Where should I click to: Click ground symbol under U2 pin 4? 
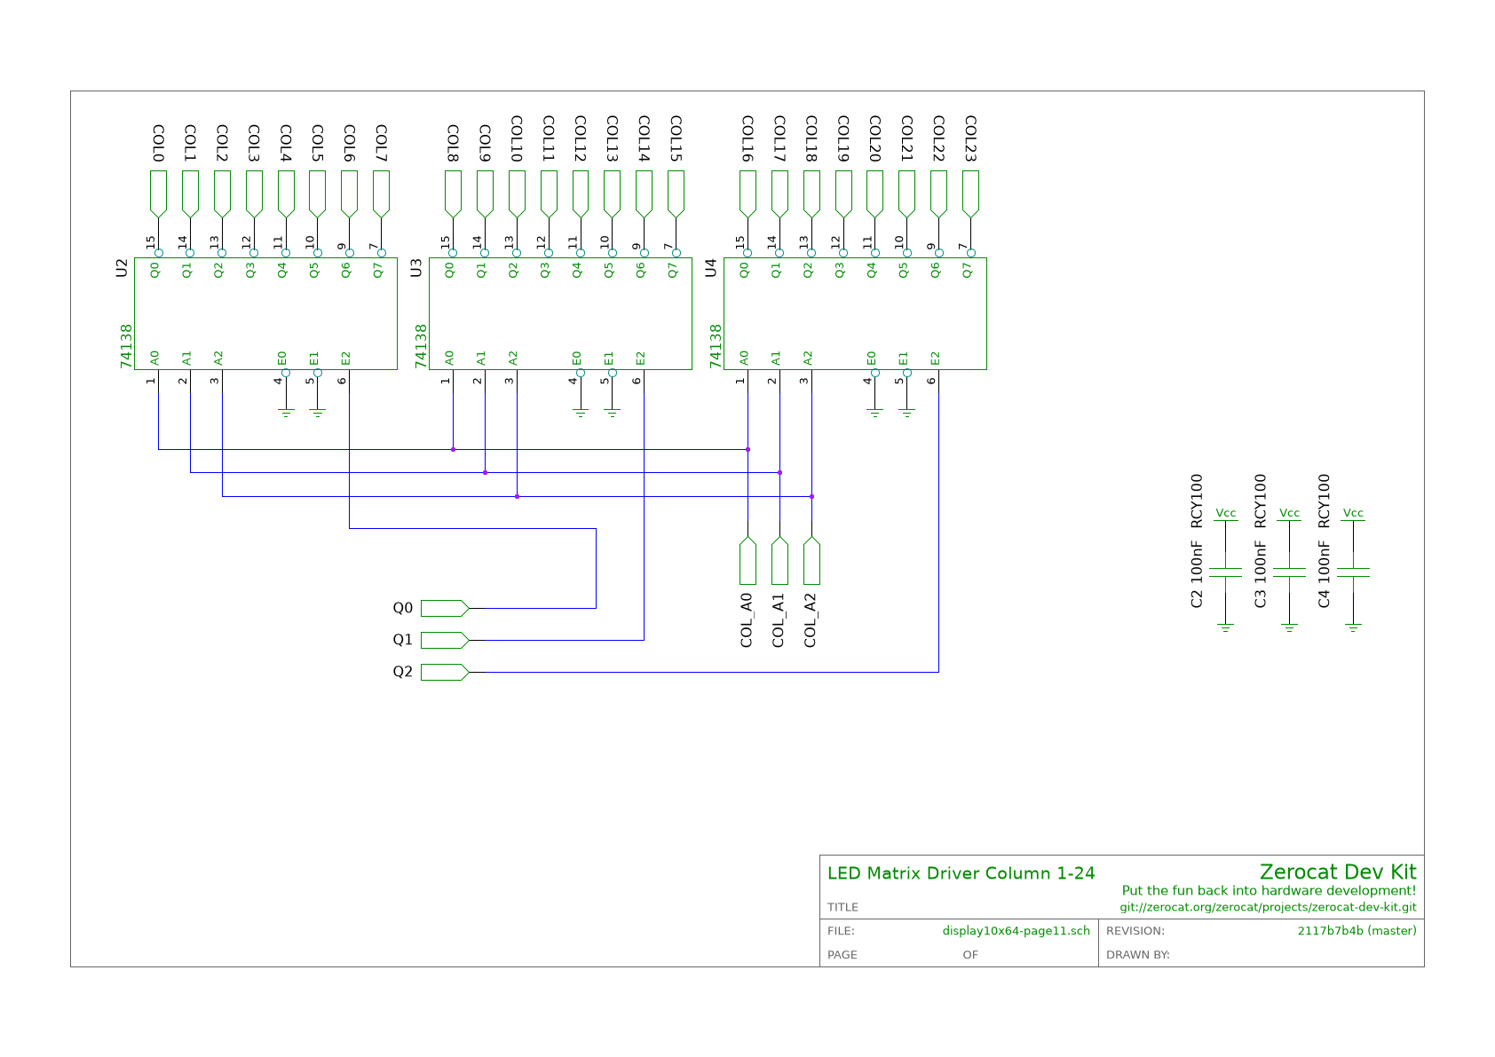tap(286, 413)
